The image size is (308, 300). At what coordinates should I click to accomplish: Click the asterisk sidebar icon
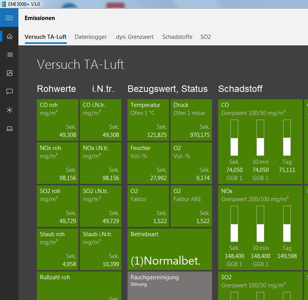10,110
